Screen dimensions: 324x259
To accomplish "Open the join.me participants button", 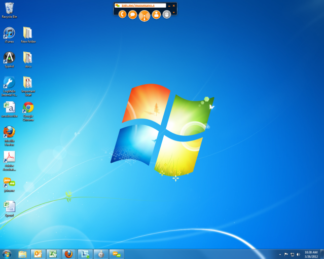I will (x=156, y=15).
